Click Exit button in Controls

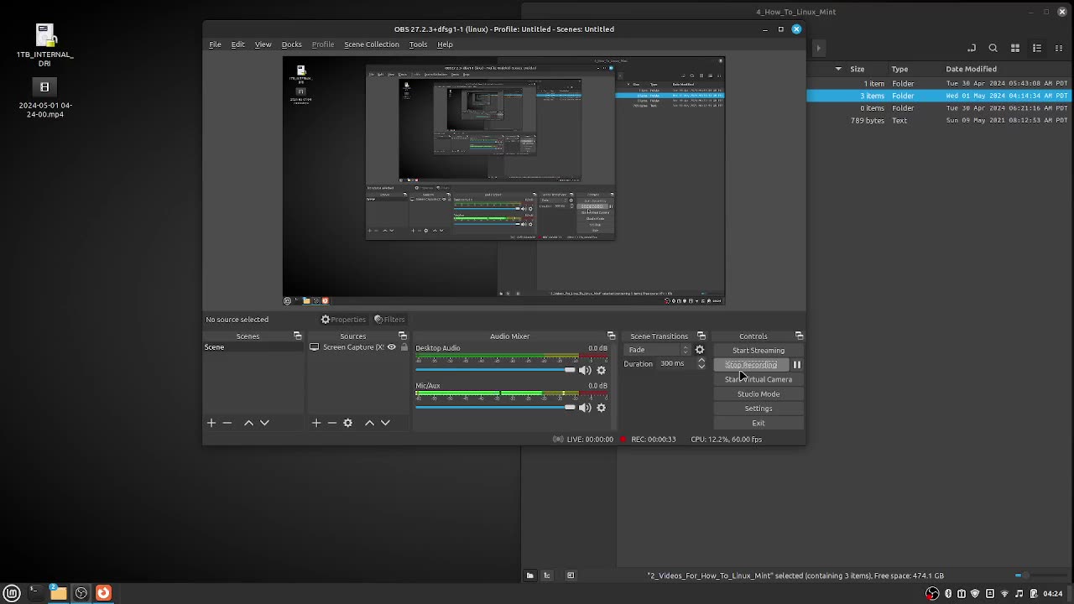pyautogui.click(x=759, y=423)
